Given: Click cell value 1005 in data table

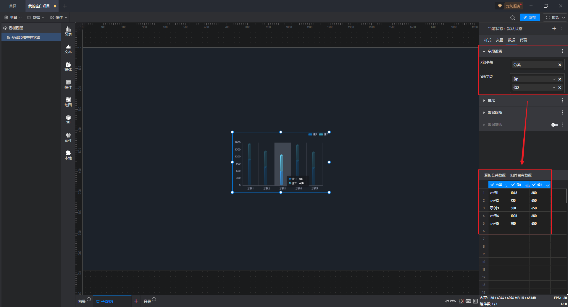Looking at the screenshot, I should pyautogui.click(x=519, y=216).
